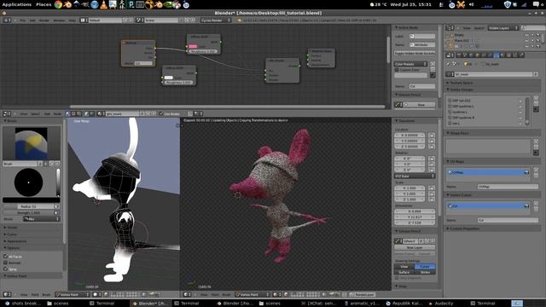This screenshot has width=546, height=307.
Task: Add a shape key with plus button
Action: click(x=536, y=142)
